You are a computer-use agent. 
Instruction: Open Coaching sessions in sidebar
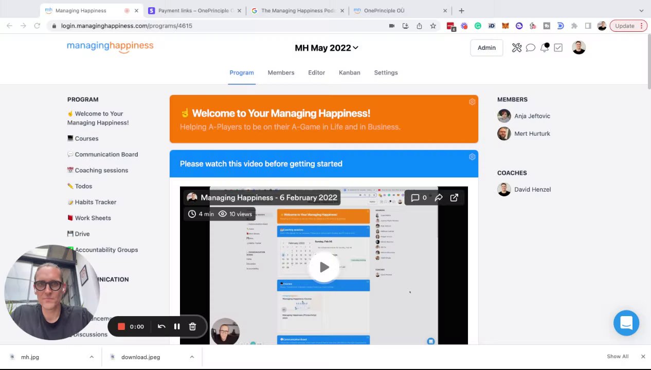tap(98, 170)
